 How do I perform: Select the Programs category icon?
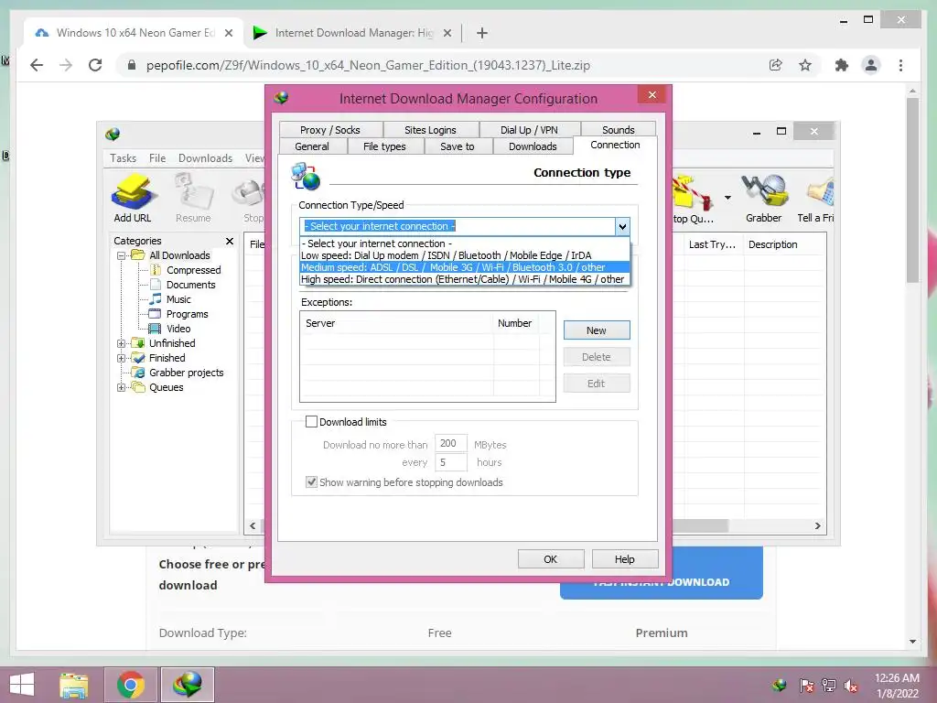click(x=155, y=314)
